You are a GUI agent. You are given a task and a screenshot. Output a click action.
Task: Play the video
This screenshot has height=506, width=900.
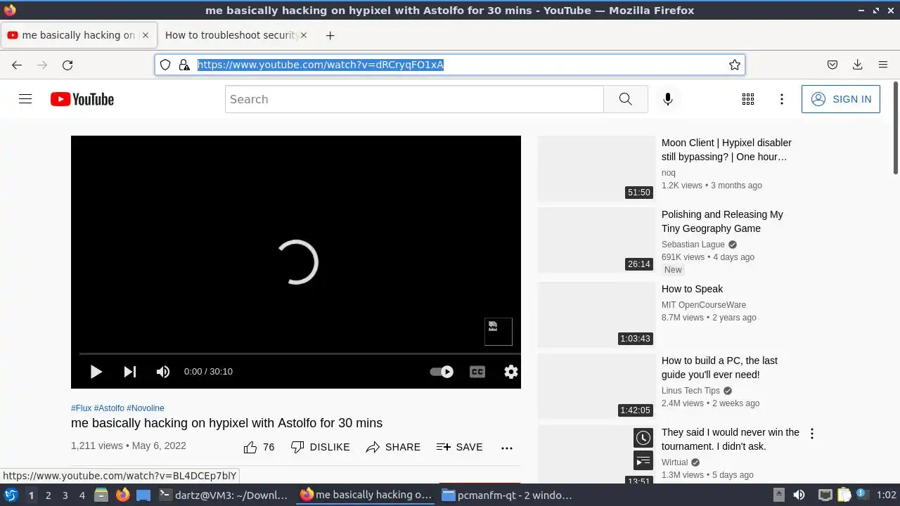[96, 372]
